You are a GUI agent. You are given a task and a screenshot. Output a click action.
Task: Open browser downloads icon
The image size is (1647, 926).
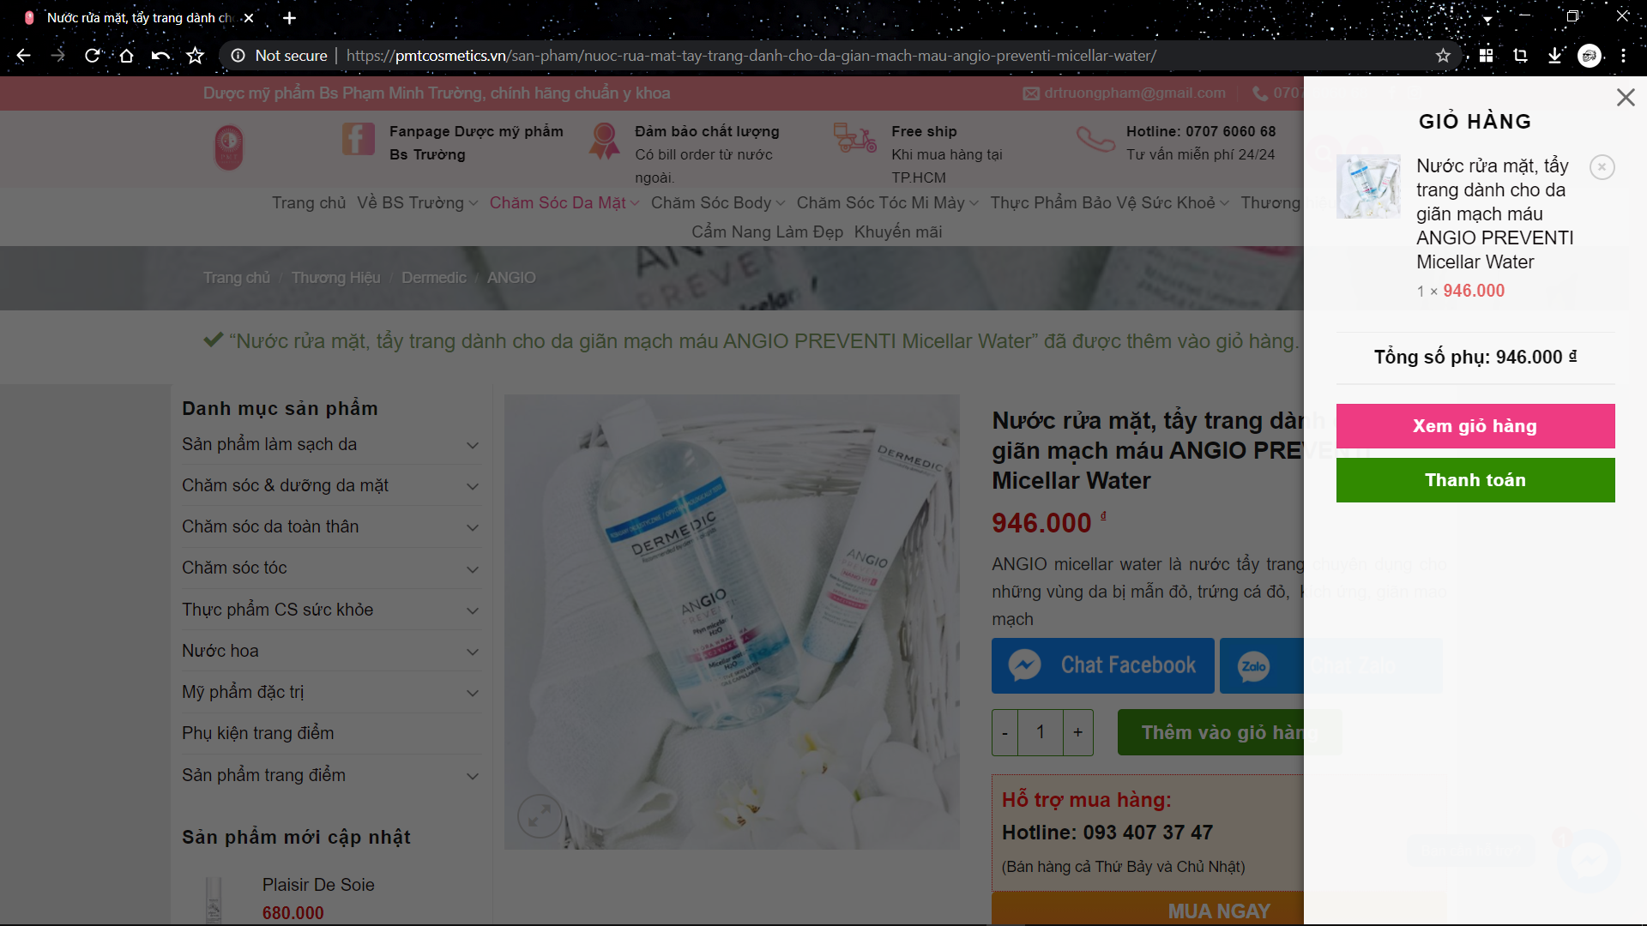tap(1554, 56)
